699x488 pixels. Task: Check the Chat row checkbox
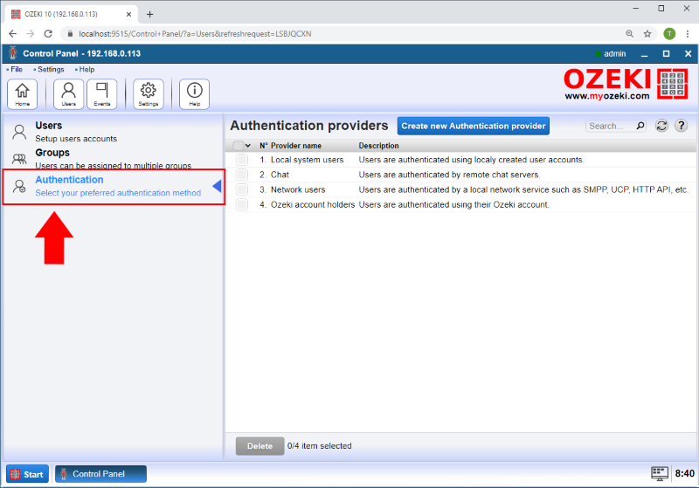(x=242, y=175)
